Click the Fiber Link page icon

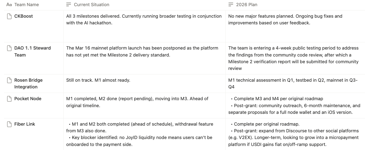(x=9, y=124)
